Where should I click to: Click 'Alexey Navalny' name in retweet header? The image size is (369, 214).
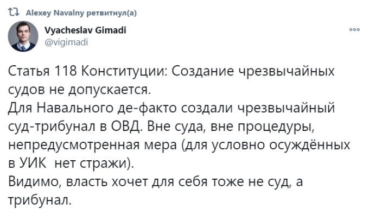[x=55, y=12]
